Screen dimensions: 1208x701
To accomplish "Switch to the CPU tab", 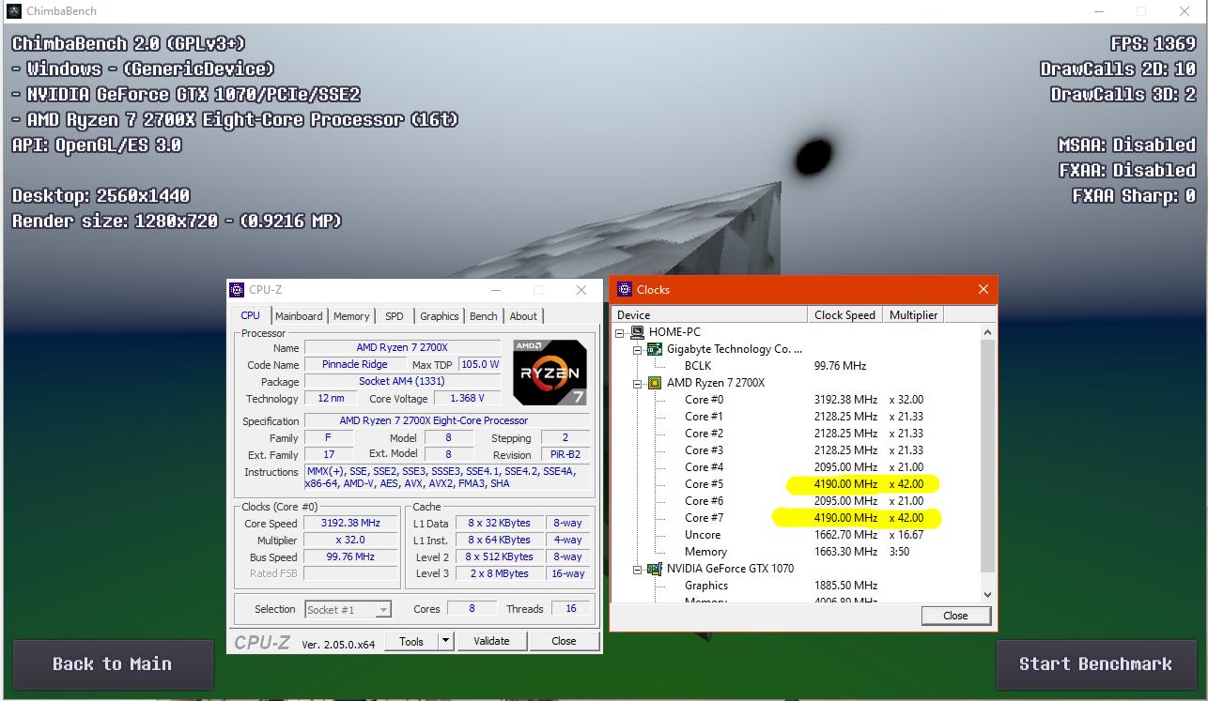I will [x=251, y=315].
